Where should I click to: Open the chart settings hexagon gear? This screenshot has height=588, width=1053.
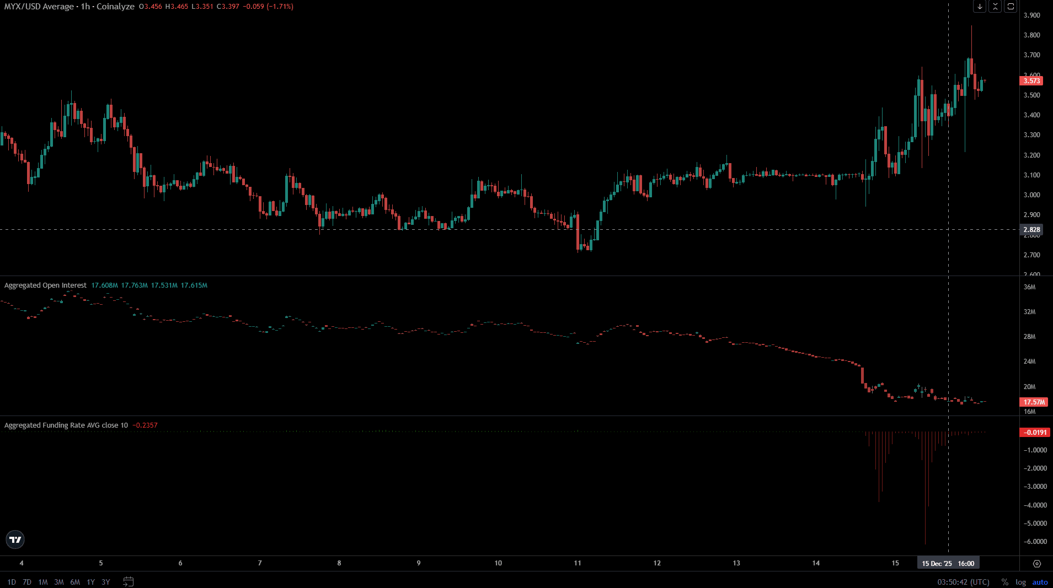pos(1037,563)
